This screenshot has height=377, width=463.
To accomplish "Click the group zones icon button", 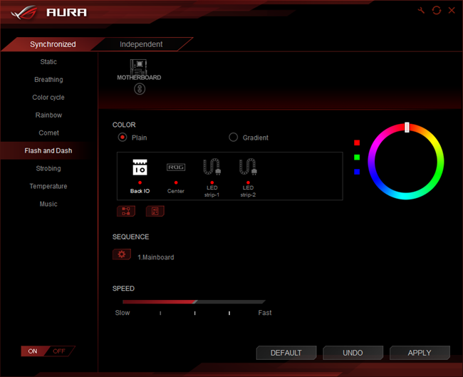I will (126, 211).
